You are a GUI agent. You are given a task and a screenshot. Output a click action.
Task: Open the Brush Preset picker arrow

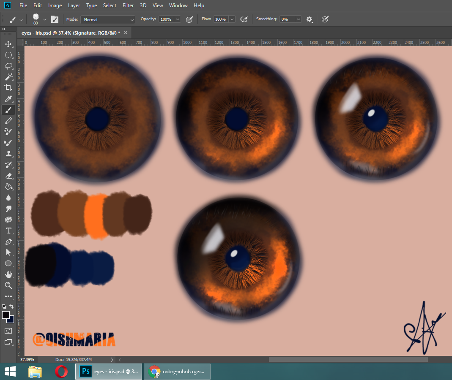pyautogui.click(x=45, y=19)
